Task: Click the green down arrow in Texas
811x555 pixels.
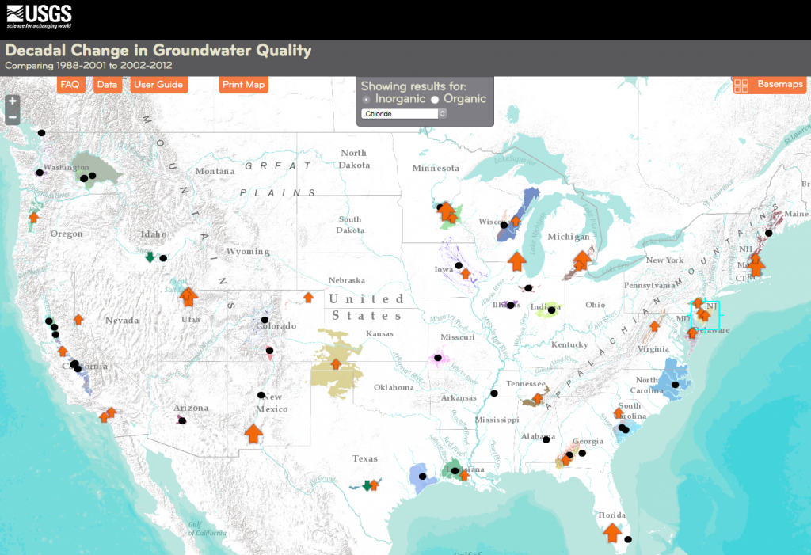Action: coord(366,485)
